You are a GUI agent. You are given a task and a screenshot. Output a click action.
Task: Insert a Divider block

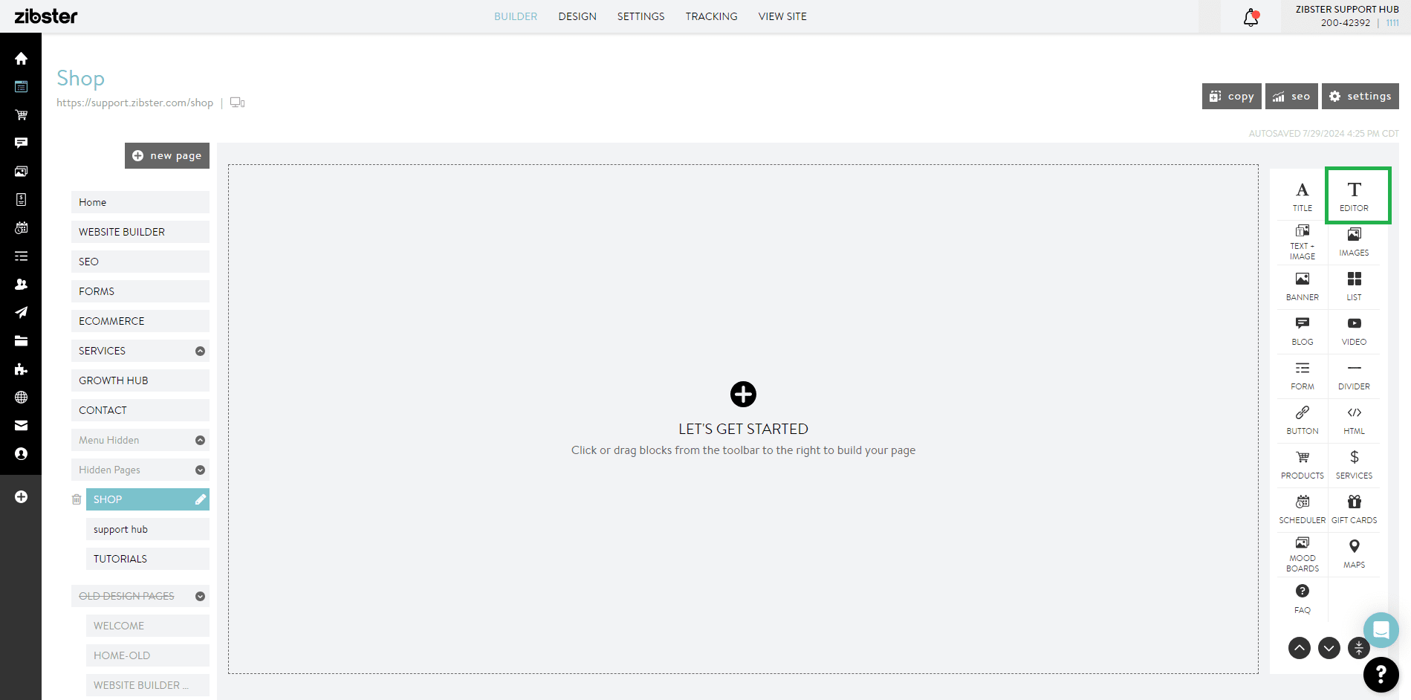1354,376
